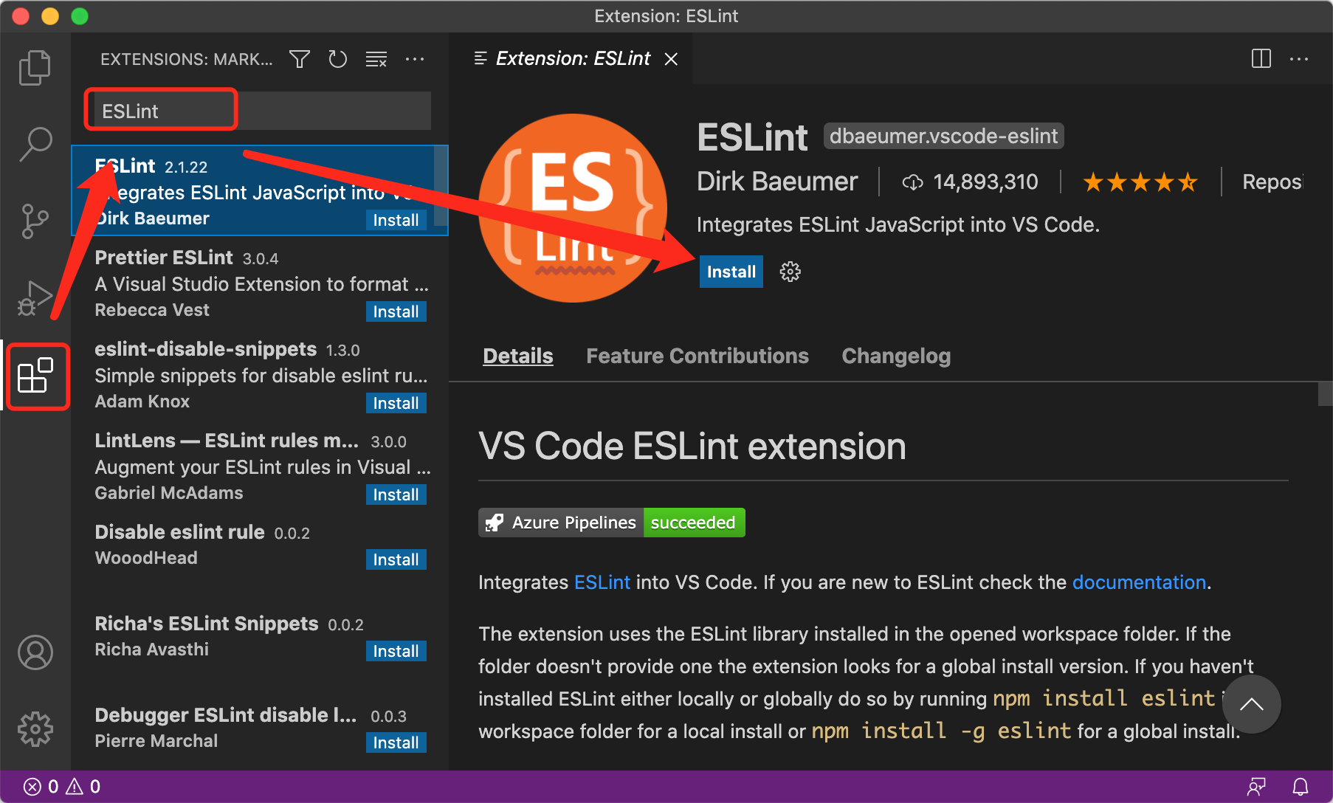Select Prettier ESLint in results list
The width and height of the screenshot is (1333, 803).
(x=259, y=283)
